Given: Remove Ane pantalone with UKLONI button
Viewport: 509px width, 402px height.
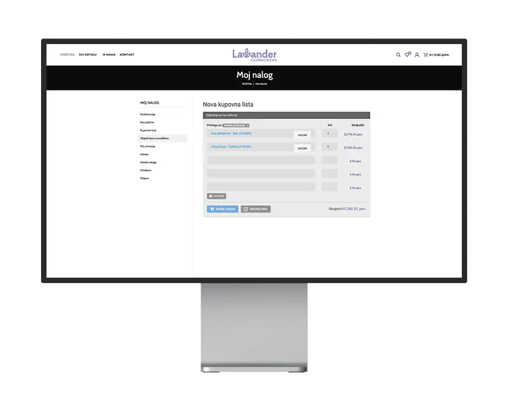Looking at the screenshot, I should 303,135.
